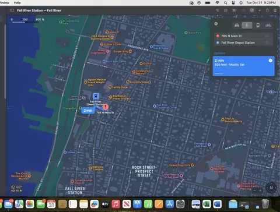Click the Burger King map marker
Viewport: 280px width, 212px height.
130,51
